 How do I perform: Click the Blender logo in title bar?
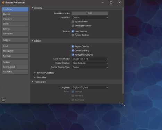3,2
